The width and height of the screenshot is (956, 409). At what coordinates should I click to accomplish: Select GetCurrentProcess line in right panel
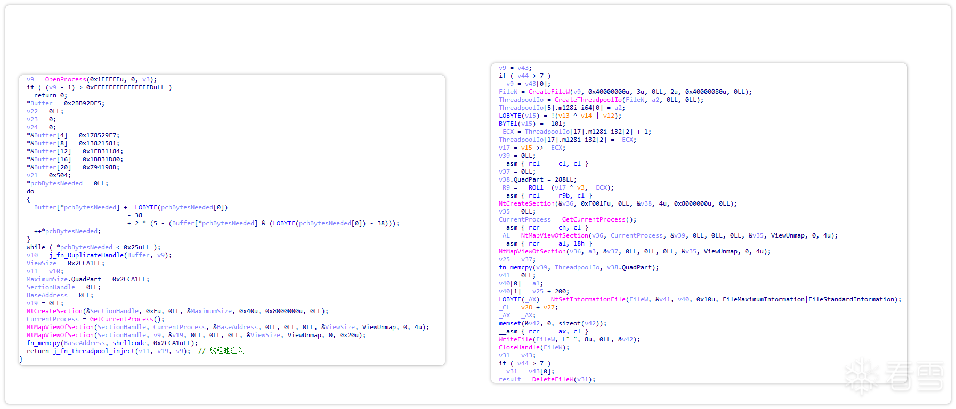[568, 219]
